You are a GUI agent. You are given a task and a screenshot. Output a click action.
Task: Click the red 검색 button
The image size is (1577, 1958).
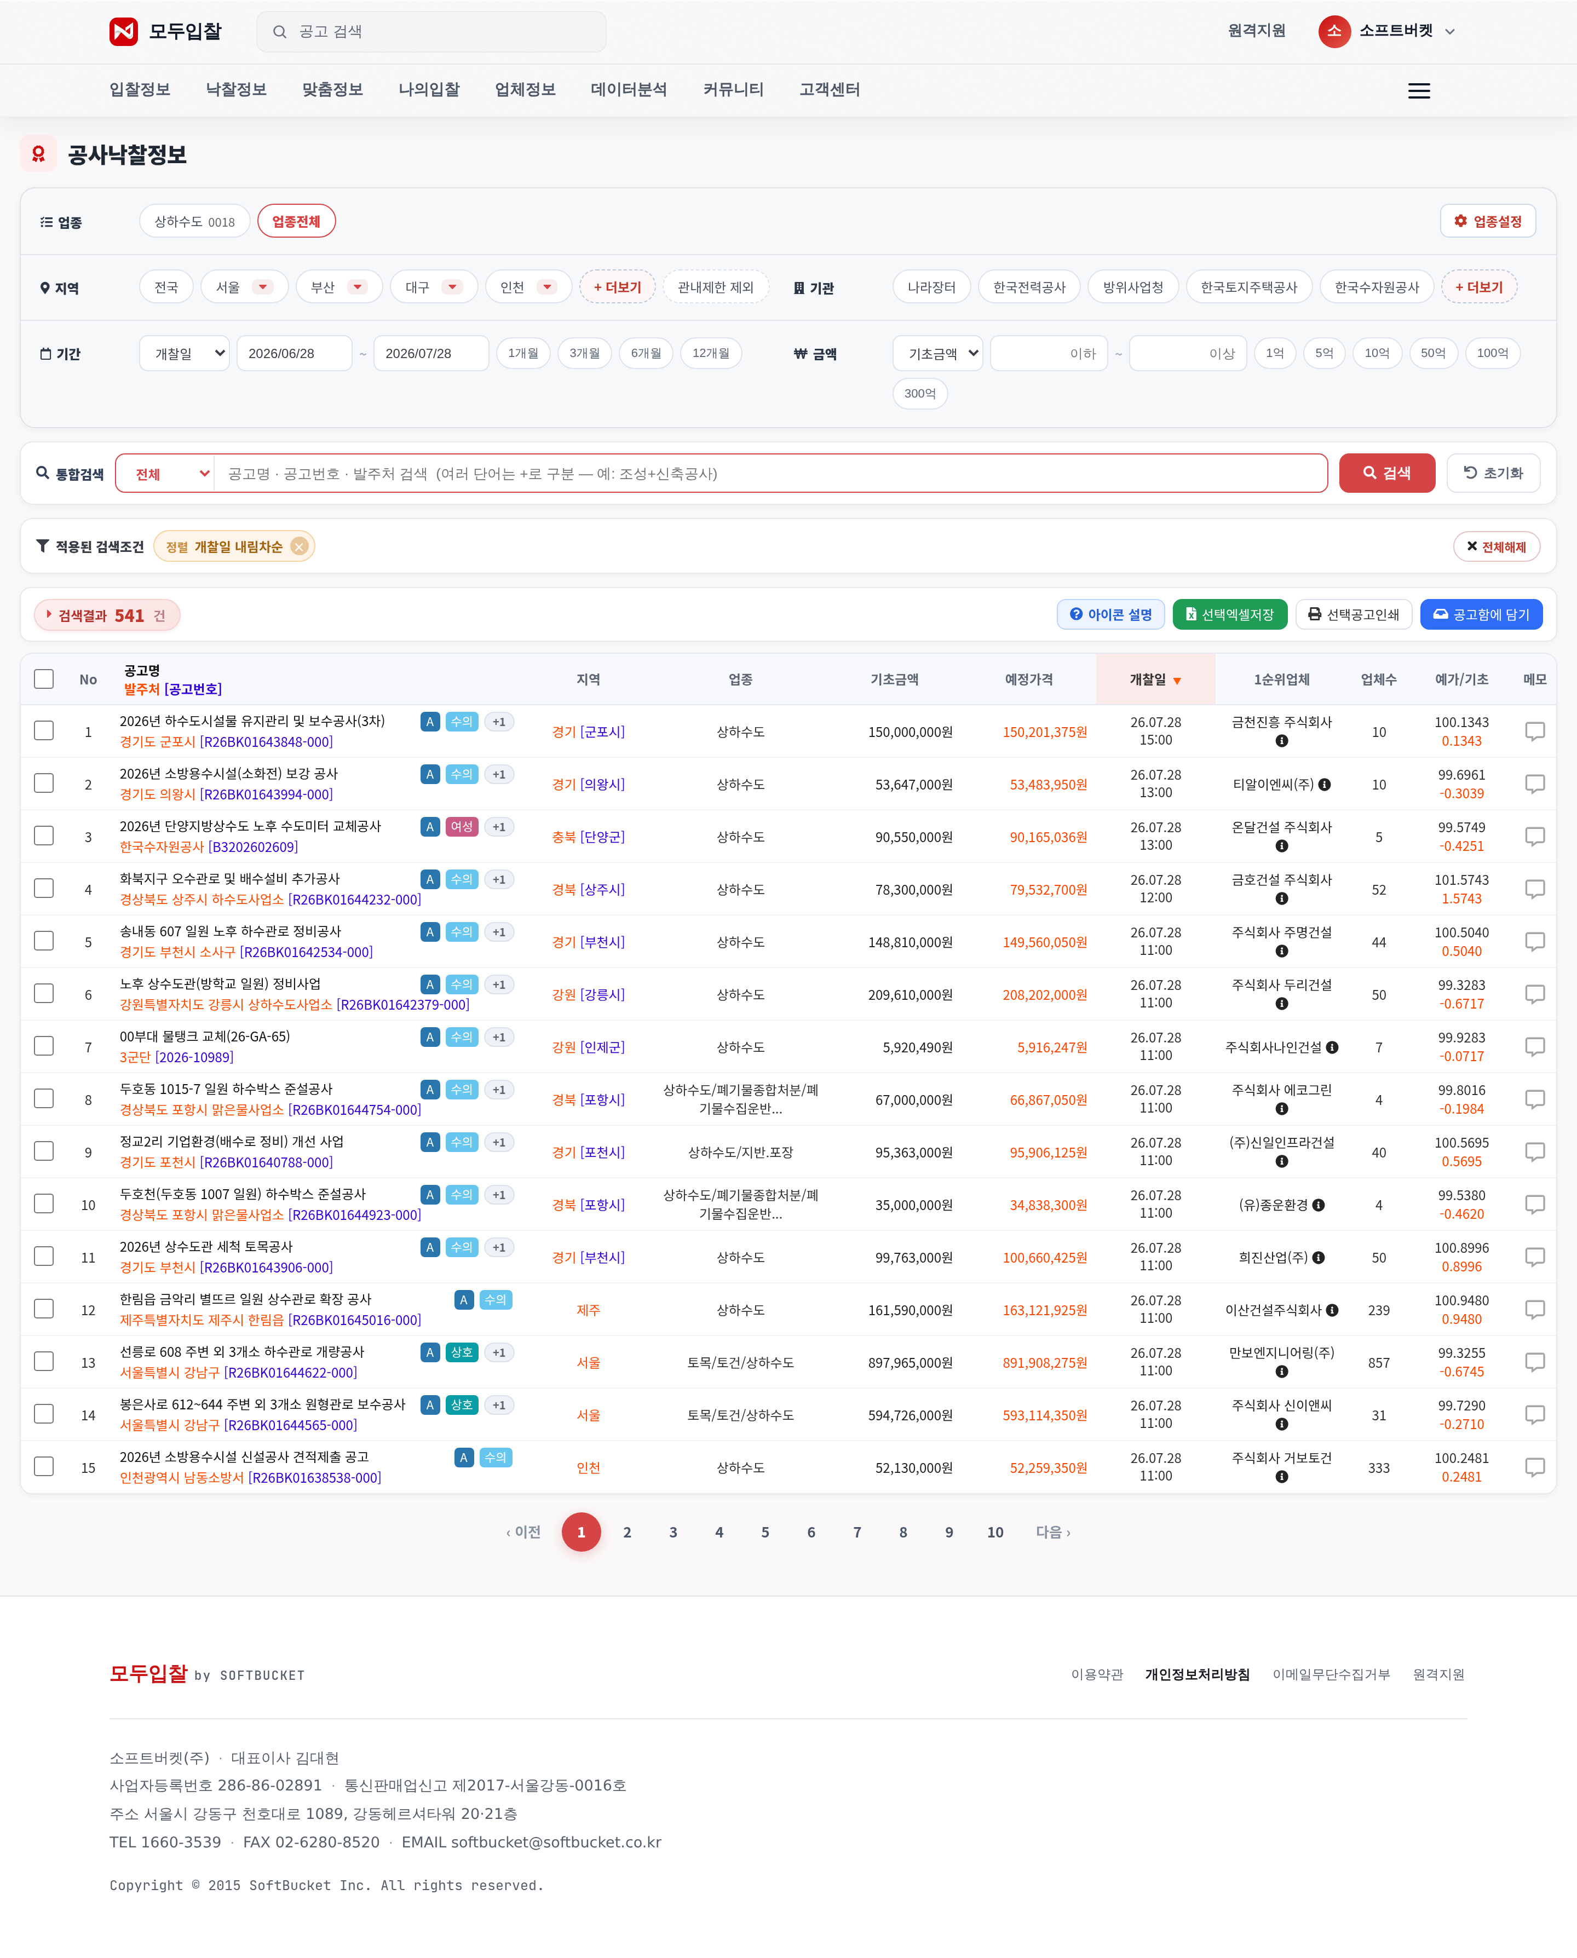pos(1386,473)
